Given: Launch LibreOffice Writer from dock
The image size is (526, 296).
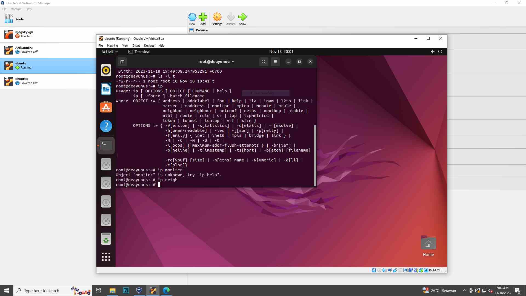Looking at the screenshot, I should click(106, 89).
